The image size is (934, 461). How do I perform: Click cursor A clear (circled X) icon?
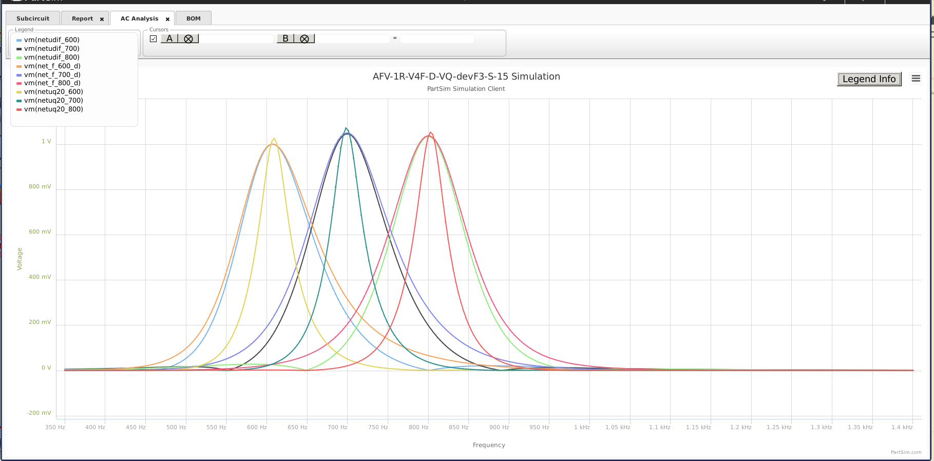188,39
